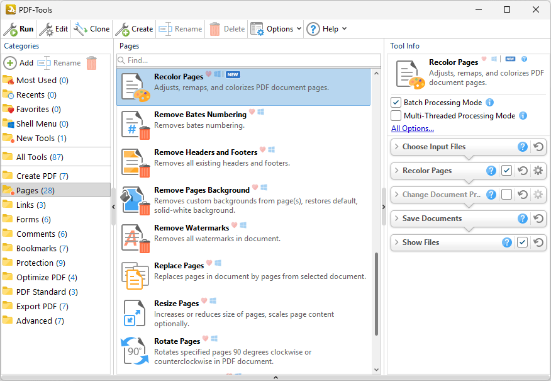Expand the Change Document Properties step
This screenshot has height=381, width=551.
tap(397, 195)
